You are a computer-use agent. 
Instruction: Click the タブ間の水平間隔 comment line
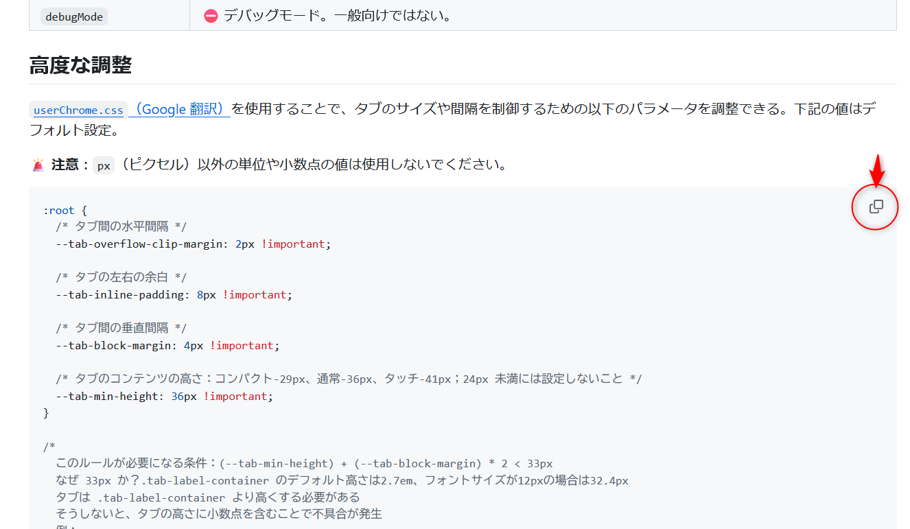point(121,227)
